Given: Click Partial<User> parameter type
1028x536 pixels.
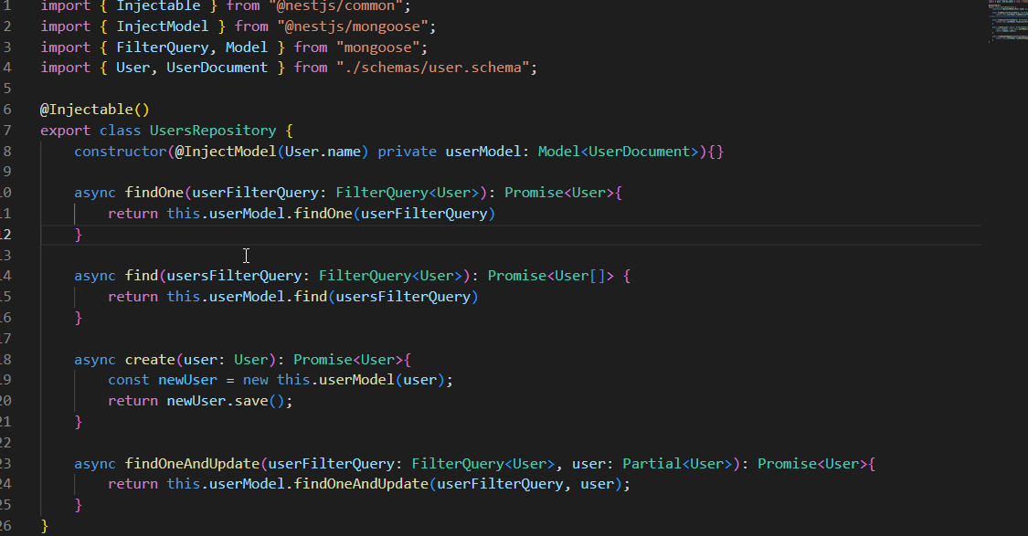Looking at the screenshot, I should (x=677, y=464).
